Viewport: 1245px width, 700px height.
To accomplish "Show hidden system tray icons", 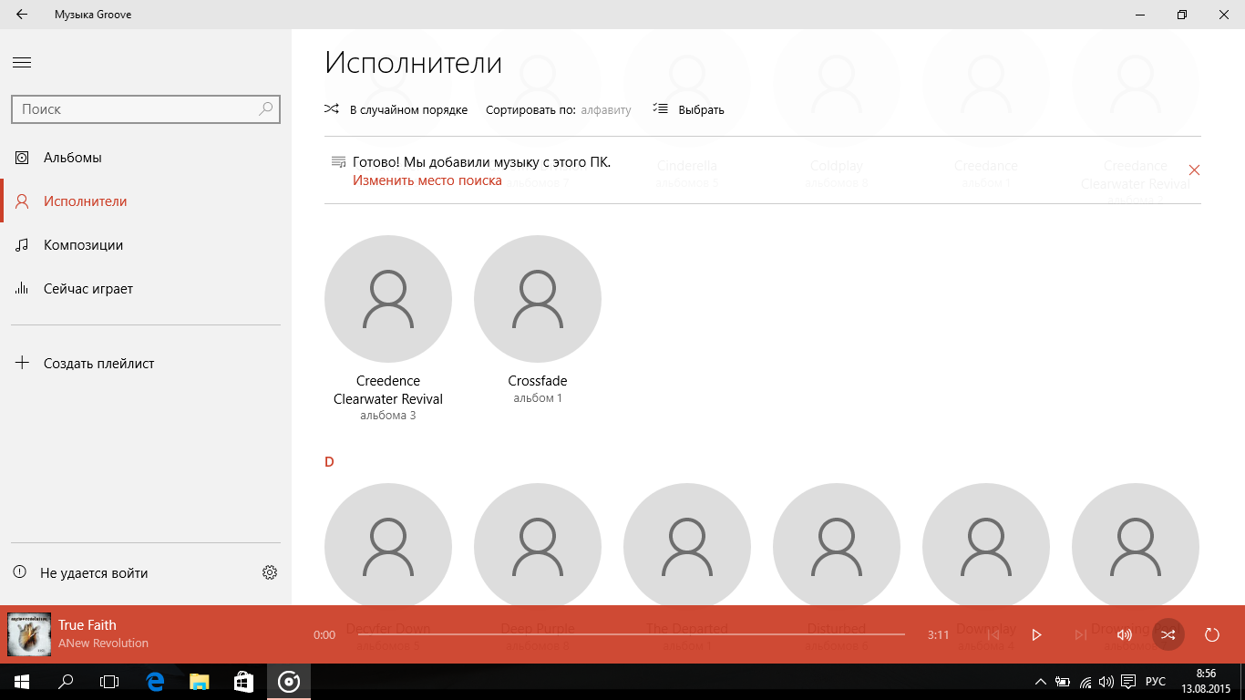I will click(x=1041, y=682).
